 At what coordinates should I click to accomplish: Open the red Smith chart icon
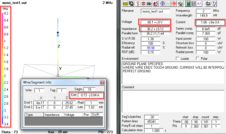[174, 4]
